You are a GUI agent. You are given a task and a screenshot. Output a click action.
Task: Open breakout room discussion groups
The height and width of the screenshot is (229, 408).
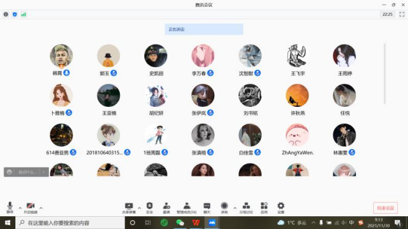tap(246, 208)
